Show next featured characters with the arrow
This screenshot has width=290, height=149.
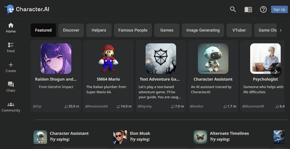pyautogui.click(x=276, y=72)
